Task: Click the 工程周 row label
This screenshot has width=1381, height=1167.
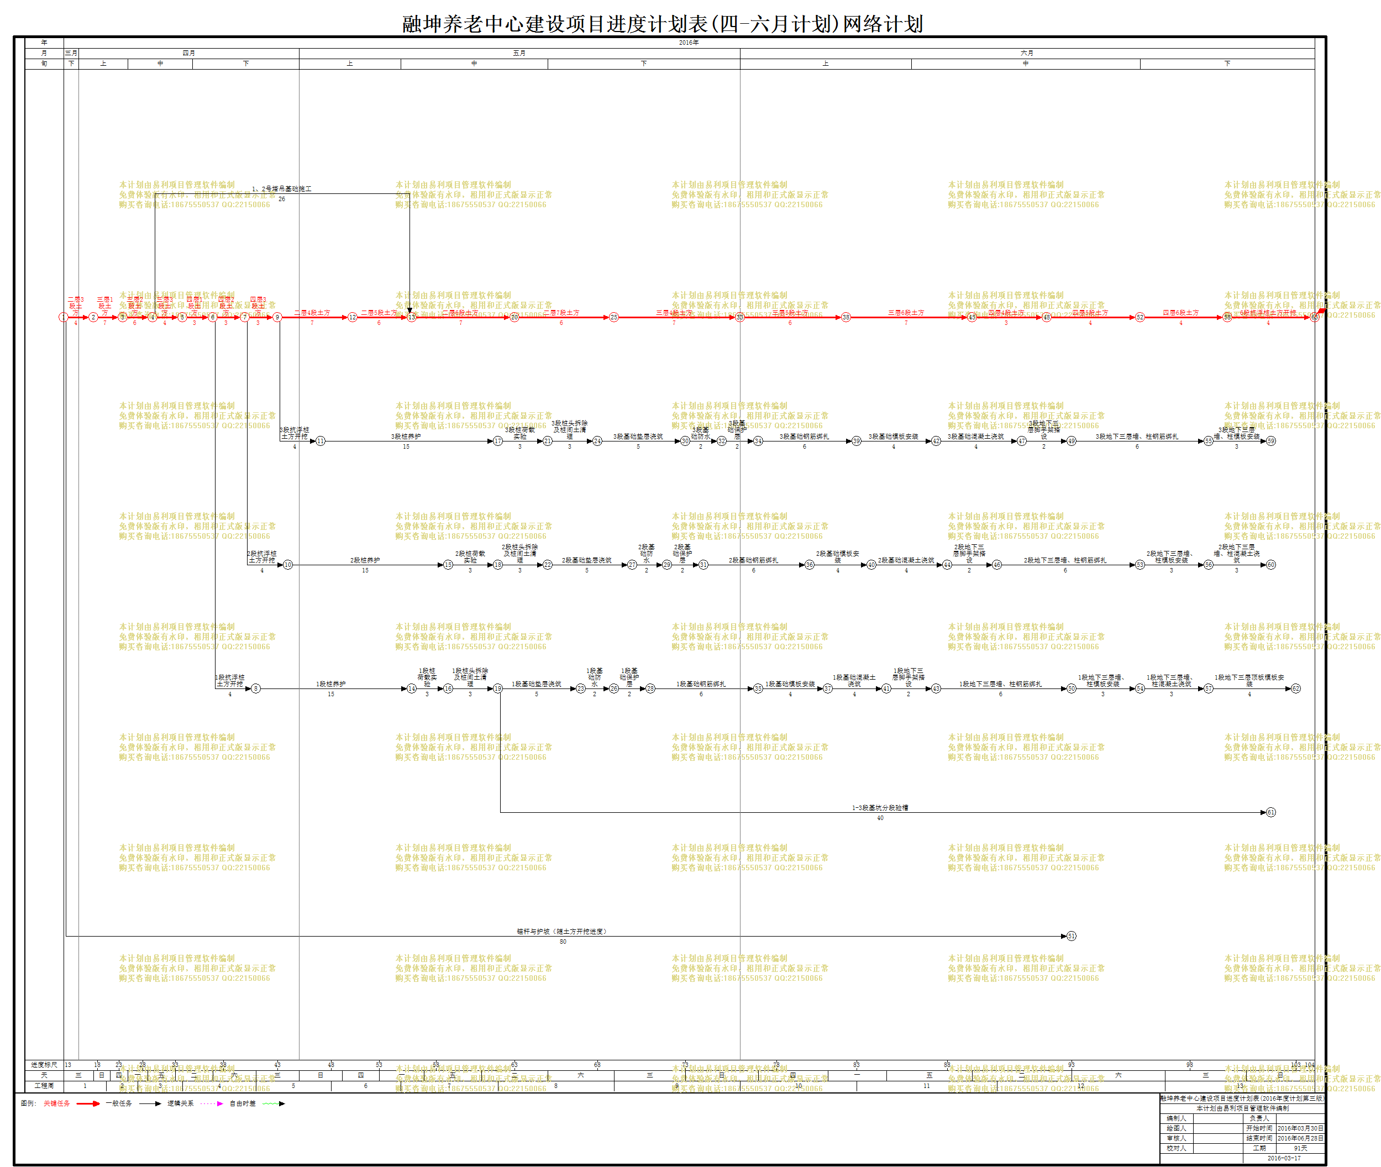Action: (x=44, y=1086)
